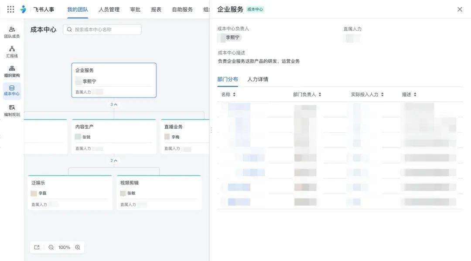
Task: Collapse the 2 child nodes under 内容生产
Action: click(x=114, y=161)
